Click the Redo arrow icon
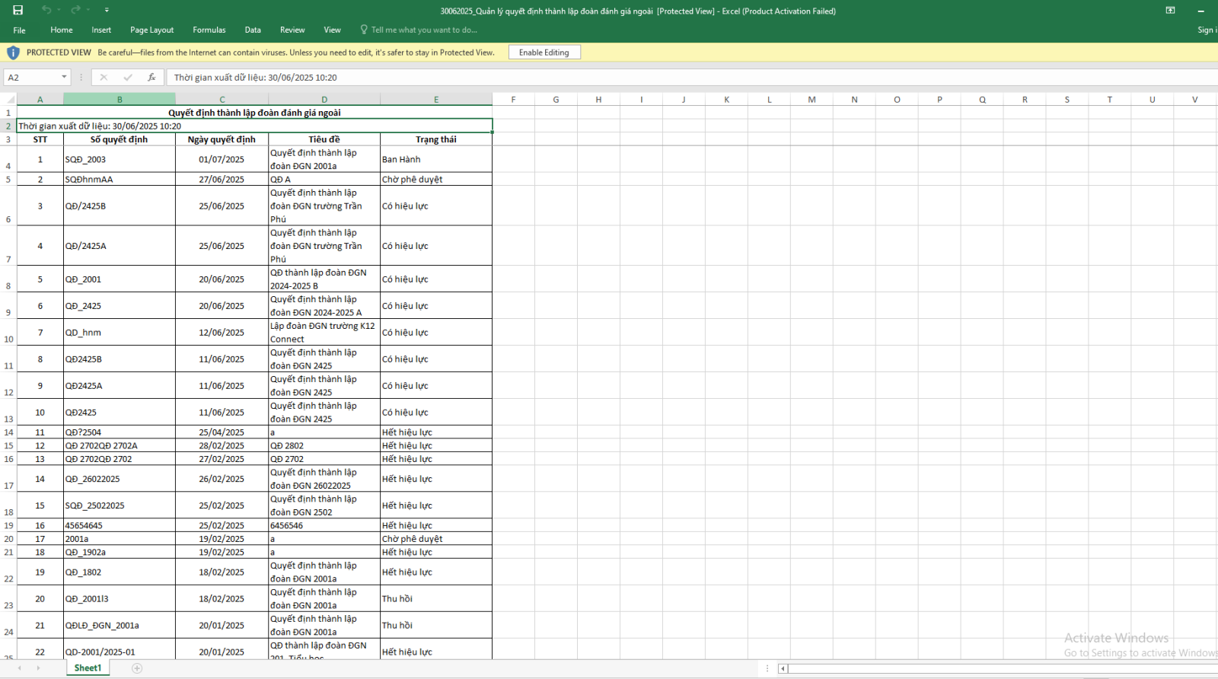1218x679 pixels. (x=75, y=10)
